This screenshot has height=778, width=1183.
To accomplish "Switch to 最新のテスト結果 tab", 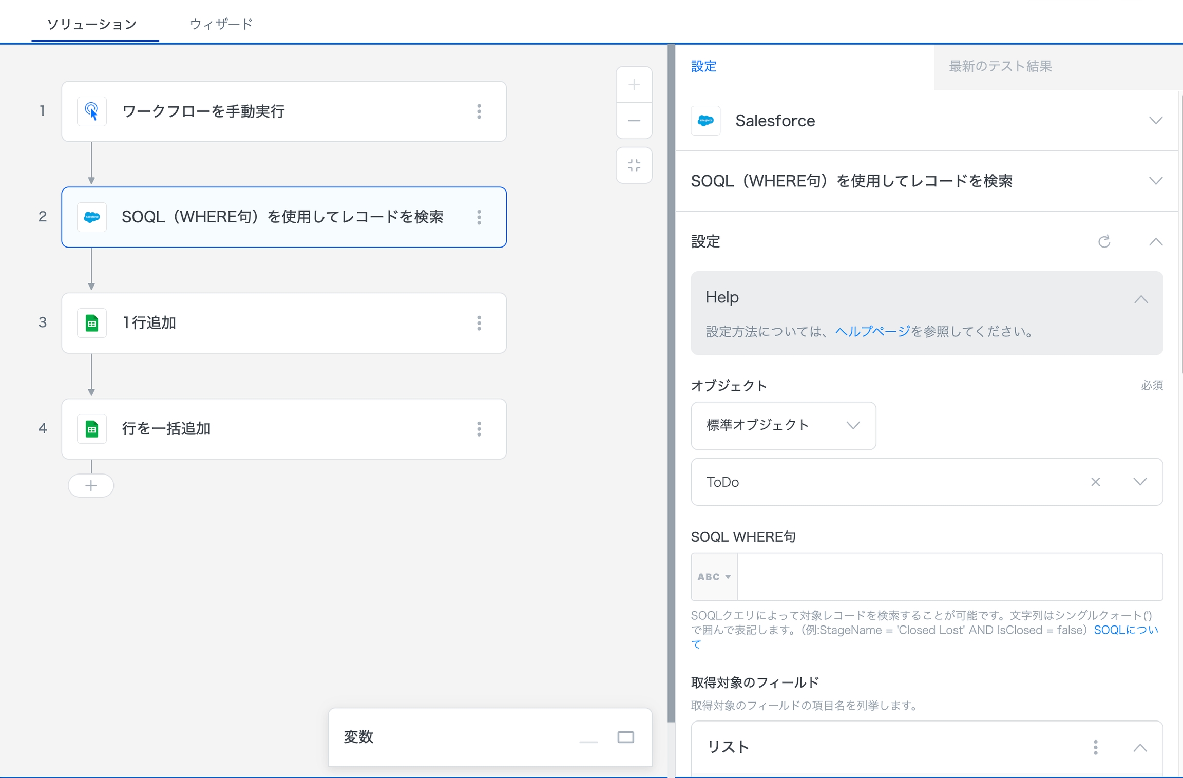I will (x=1000, y=66).
